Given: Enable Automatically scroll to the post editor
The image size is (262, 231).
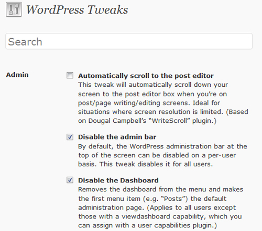Looking at the screenshot, I should [70, 75].
